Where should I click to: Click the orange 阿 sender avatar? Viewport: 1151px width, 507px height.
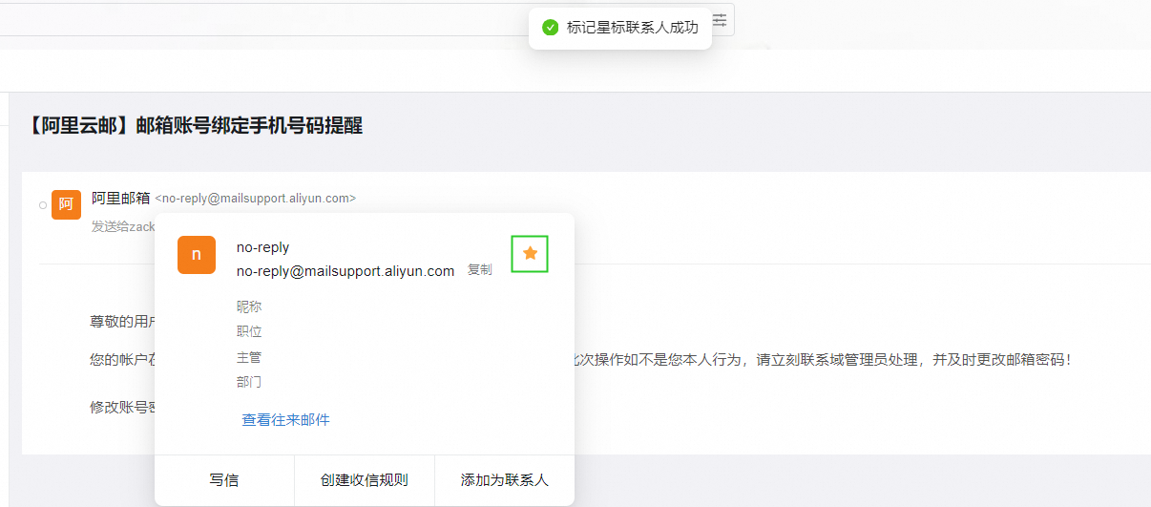[66, 204]
